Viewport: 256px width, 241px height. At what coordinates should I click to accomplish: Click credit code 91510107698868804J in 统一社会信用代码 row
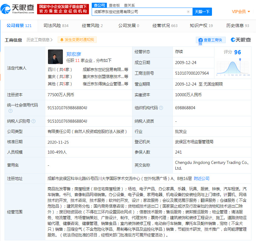click(x=67, y=108)
